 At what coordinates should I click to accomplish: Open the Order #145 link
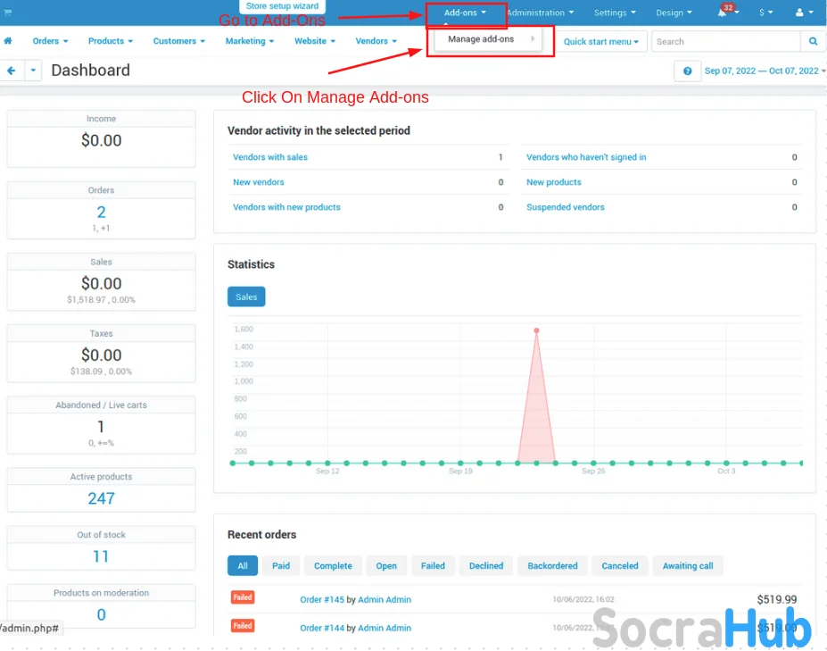[322, 599]
